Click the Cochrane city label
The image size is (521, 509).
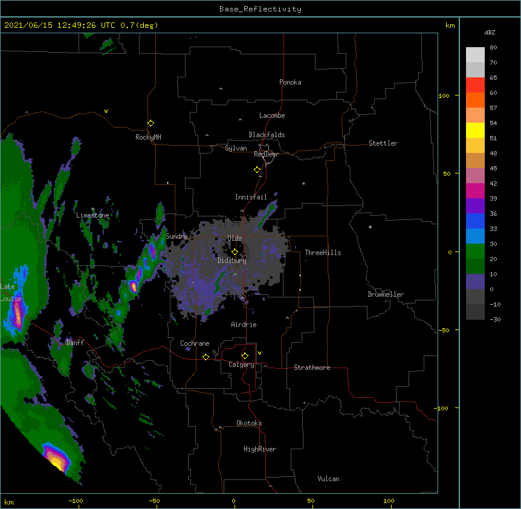coord(195,343)
